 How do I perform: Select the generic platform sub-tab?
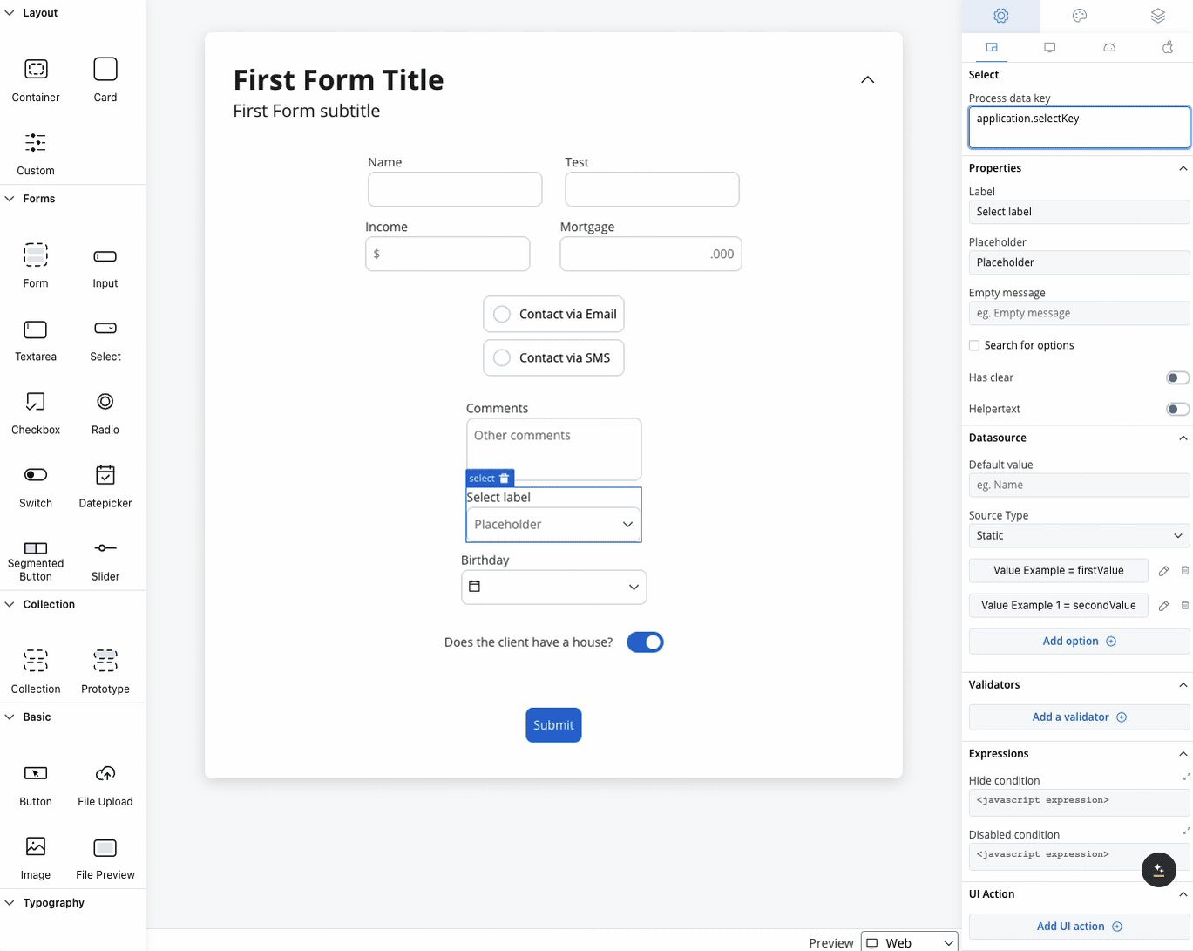pyautogui.click(x=991, y=48)
